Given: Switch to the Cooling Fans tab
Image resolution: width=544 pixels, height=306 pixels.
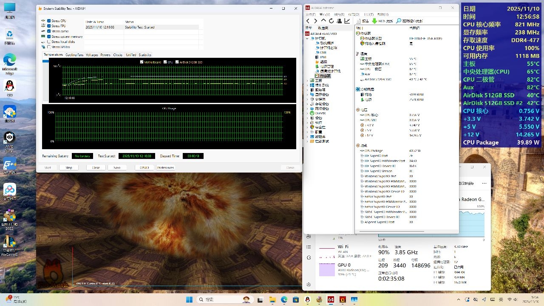Looking at the screenshot, I should 74,55.
